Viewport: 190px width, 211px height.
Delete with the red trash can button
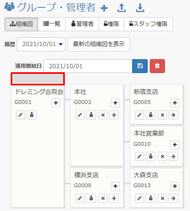point(157,66)
